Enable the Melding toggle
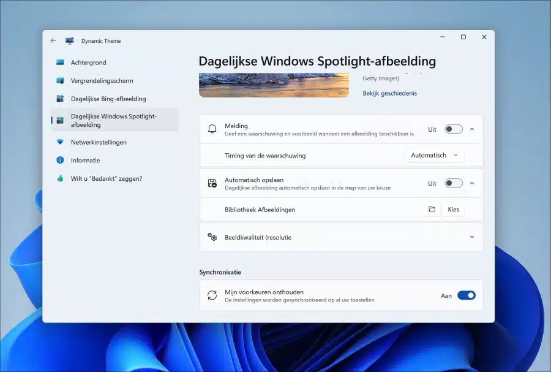 [454, 129]
